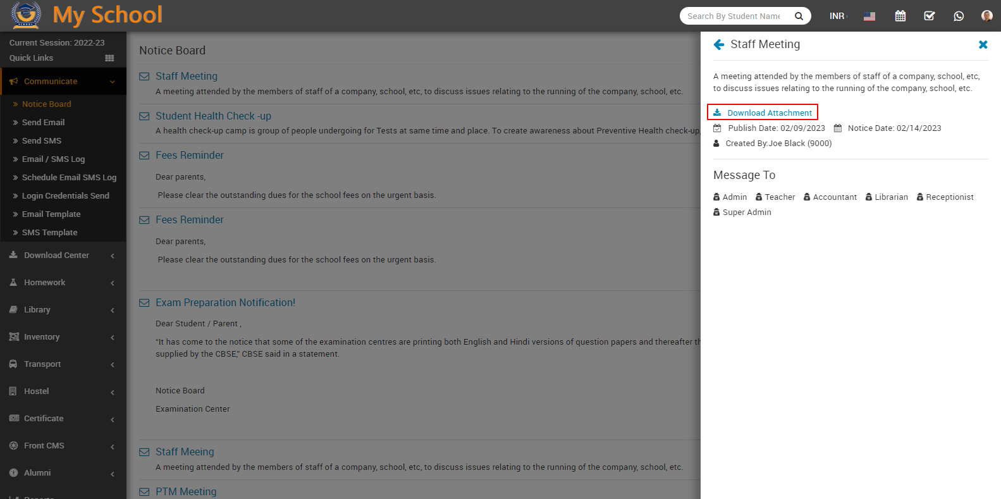Click the user profile avatar
This screenshot has width=1001, height=499.
pos(986,16)
